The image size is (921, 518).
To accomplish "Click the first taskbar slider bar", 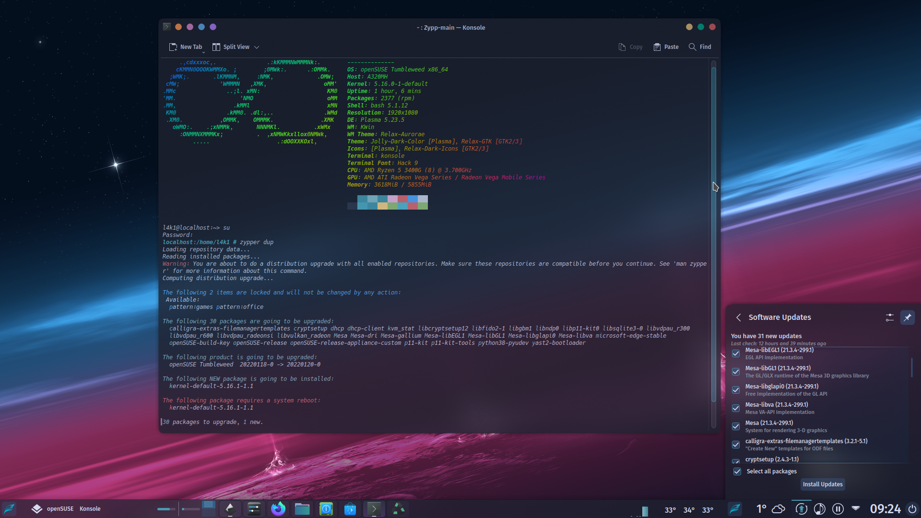I will tap(166, 509).
